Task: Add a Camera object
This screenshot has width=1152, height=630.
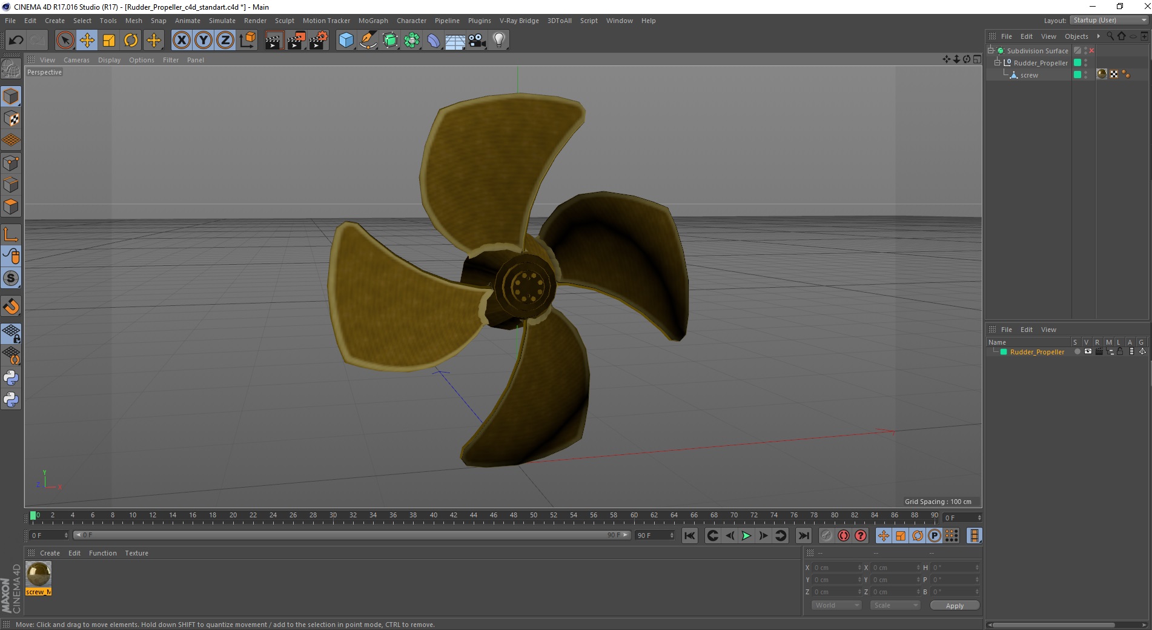Action: coord(477,41)
